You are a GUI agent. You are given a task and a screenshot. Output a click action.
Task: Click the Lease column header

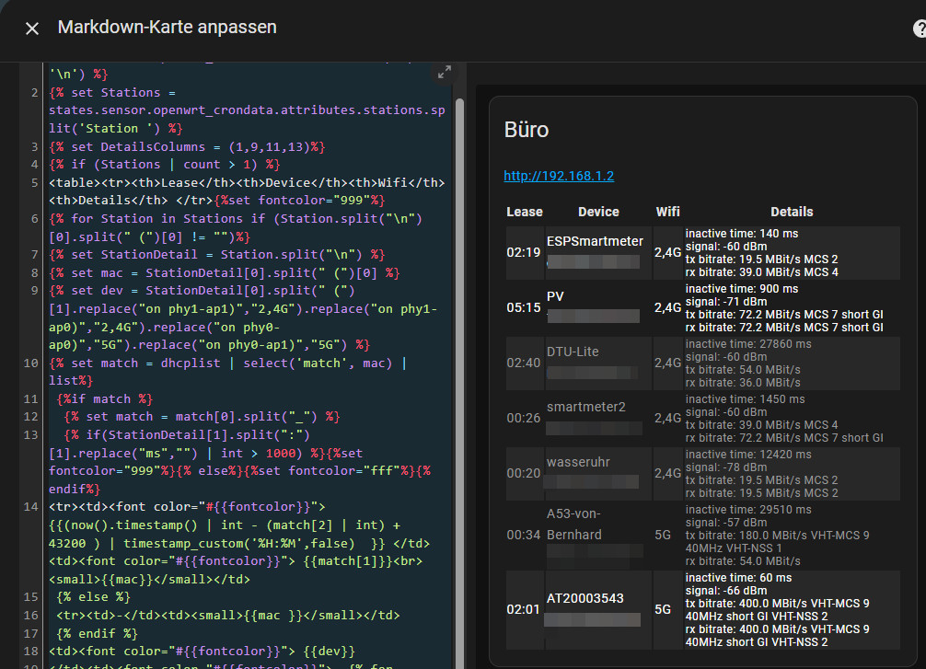pyautogui.click(x=525, y=212)
